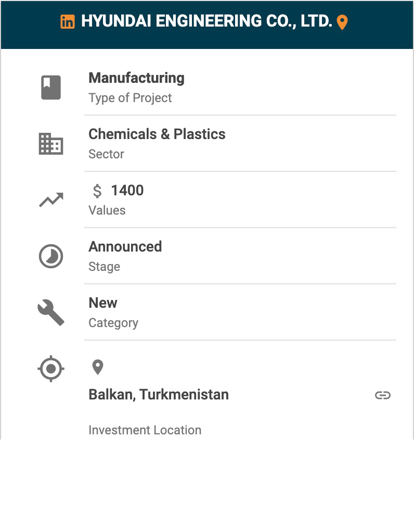Select the Balkan, Turkmenistan location text
Viewport: 414px width, 526px height.
click(159, 395)
